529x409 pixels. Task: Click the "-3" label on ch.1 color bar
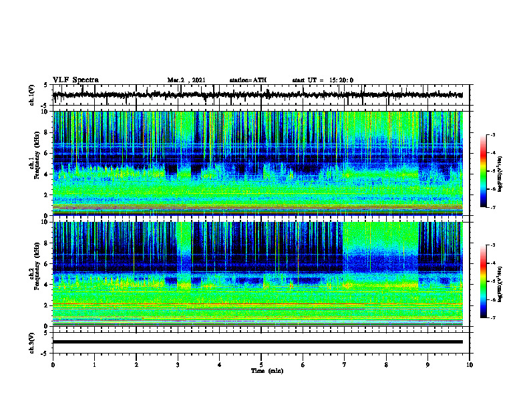492,134
